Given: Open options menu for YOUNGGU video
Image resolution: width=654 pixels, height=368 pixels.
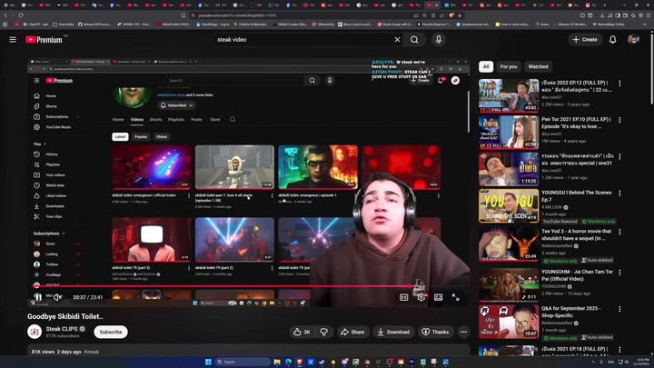Looking at the screenshot, I should point(619,194).
